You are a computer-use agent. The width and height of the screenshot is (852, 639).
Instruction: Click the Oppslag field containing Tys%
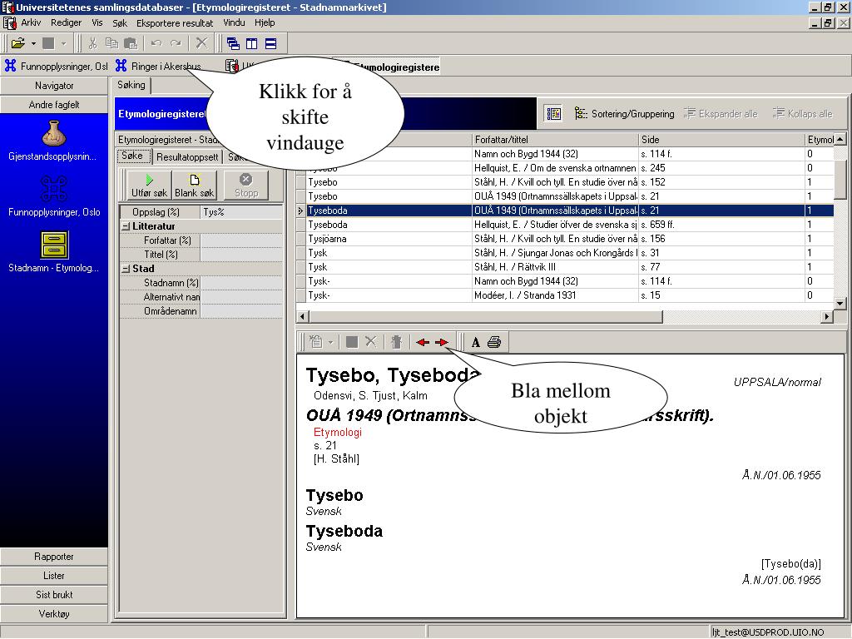pos(241,212)
